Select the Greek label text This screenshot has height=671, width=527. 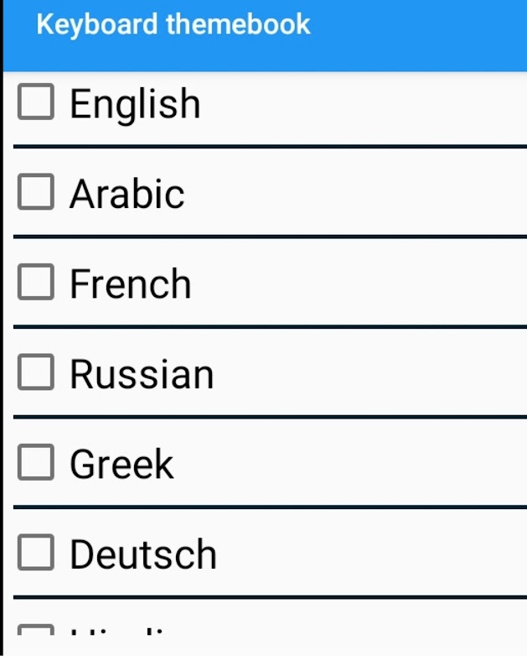[x=121, y=464]
